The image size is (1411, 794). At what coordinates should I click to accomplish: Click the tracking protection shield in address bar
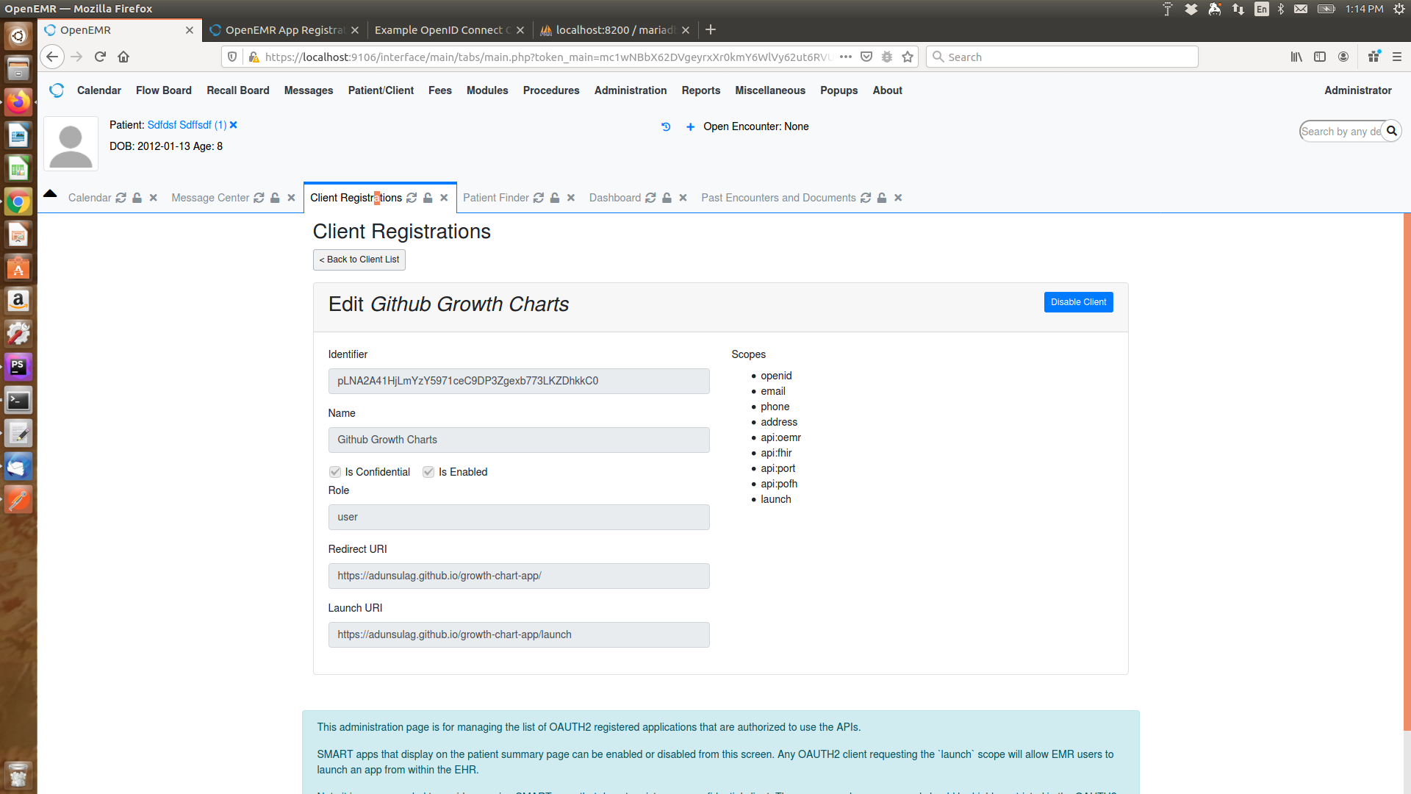[232, 57]
